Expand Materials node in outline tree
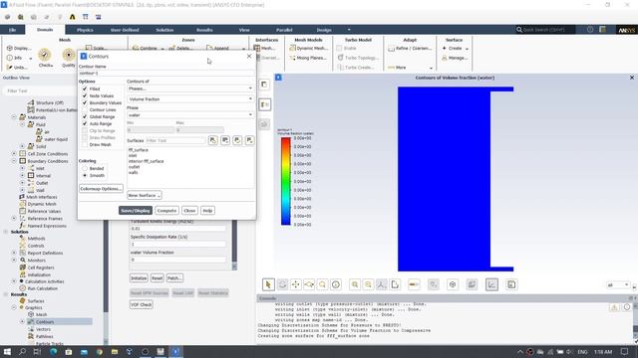The width and height of the screenshot is (638, 358). pyautogui.click(x=14, y=117)
